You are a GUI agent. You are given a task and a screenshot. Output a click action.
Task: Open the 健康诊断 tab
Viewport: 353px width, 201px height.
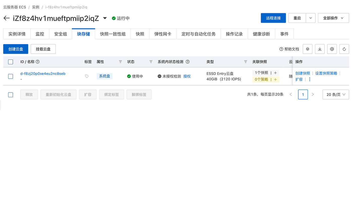(x=261, y=34)
